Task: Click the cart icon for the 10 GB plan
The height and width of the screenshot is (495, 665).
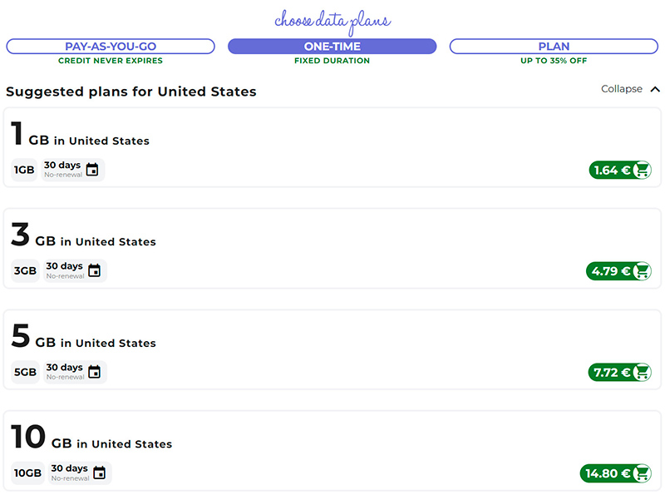Action: pyautogui.click(x=642, y=473)
